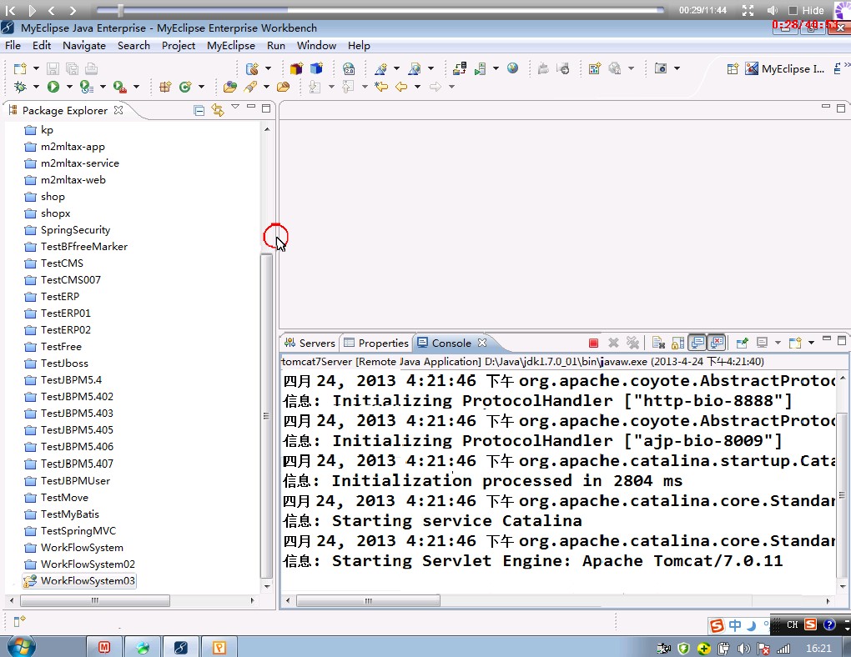Open the Run configurations dropdown arrow
This screenshot has height=657, width=851.
[69, 86]
